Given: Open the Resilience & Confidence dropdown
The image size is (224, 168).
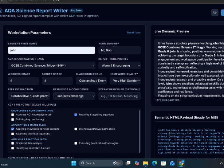Looking at the screenshot, I should (x=74, y=96).
